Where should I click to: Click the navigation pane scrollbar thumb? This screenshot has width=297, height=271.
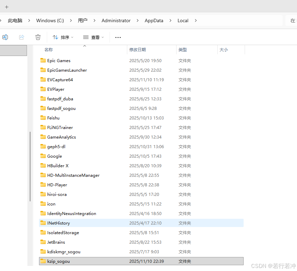coord(30,167)
